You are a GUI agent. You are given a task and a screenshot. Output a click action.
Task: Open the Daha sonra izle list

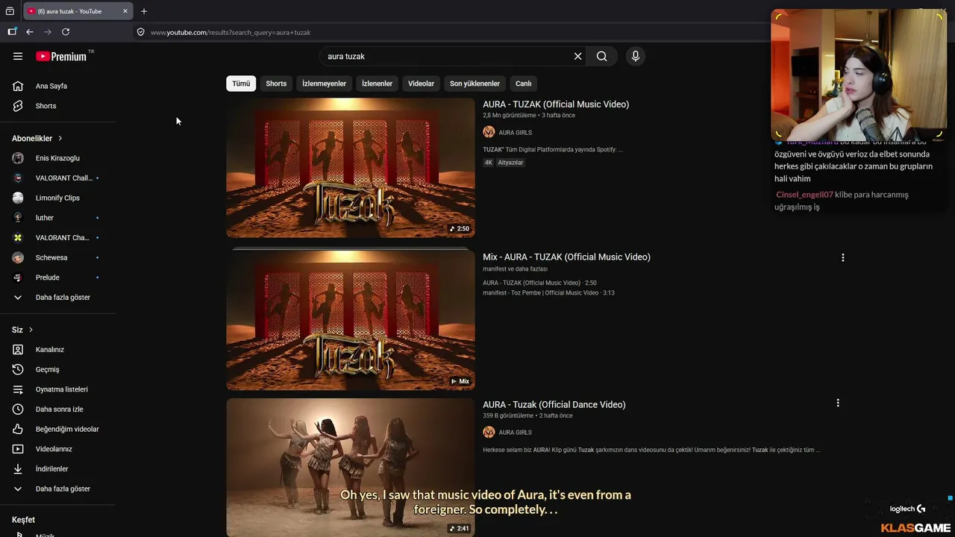click(58, 409)
